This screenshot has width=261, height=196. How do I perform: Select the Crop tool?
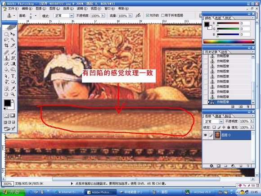[x=6, y=45]
